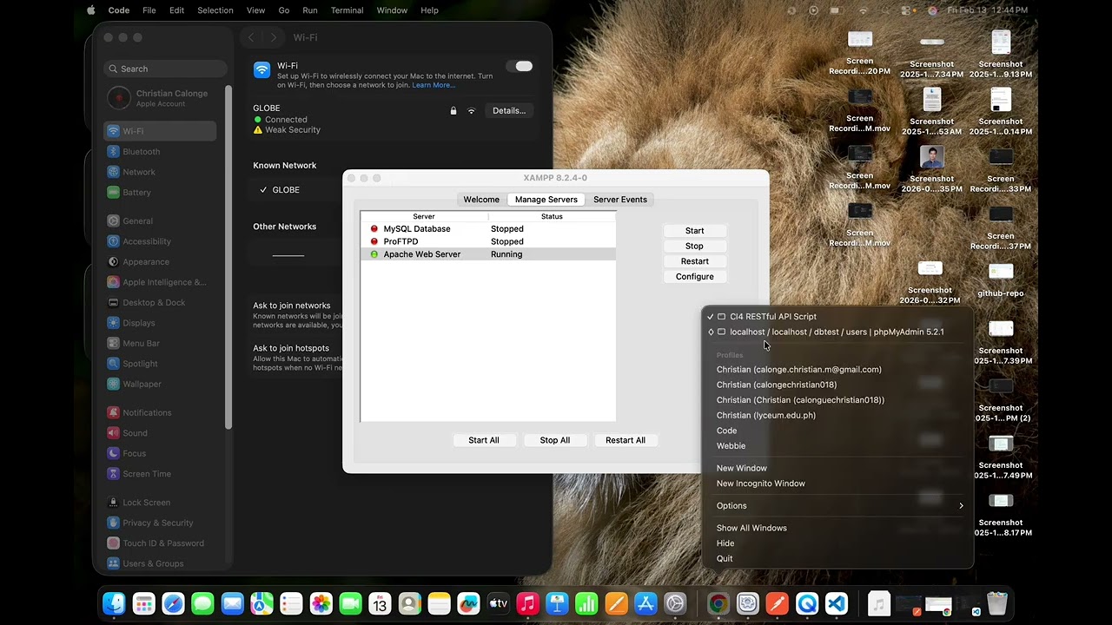Launch Launchpad from the Dock
Viewport: 1112px width, 625px height.
(x=144, y=603)
